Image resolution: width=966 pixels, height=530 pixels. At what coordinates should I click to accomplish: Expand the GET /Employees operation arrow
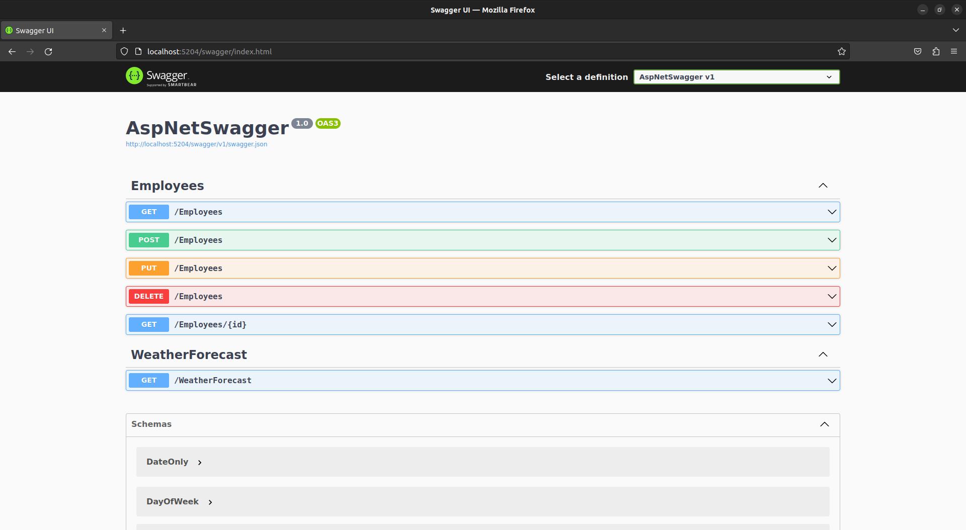[832, 212]
